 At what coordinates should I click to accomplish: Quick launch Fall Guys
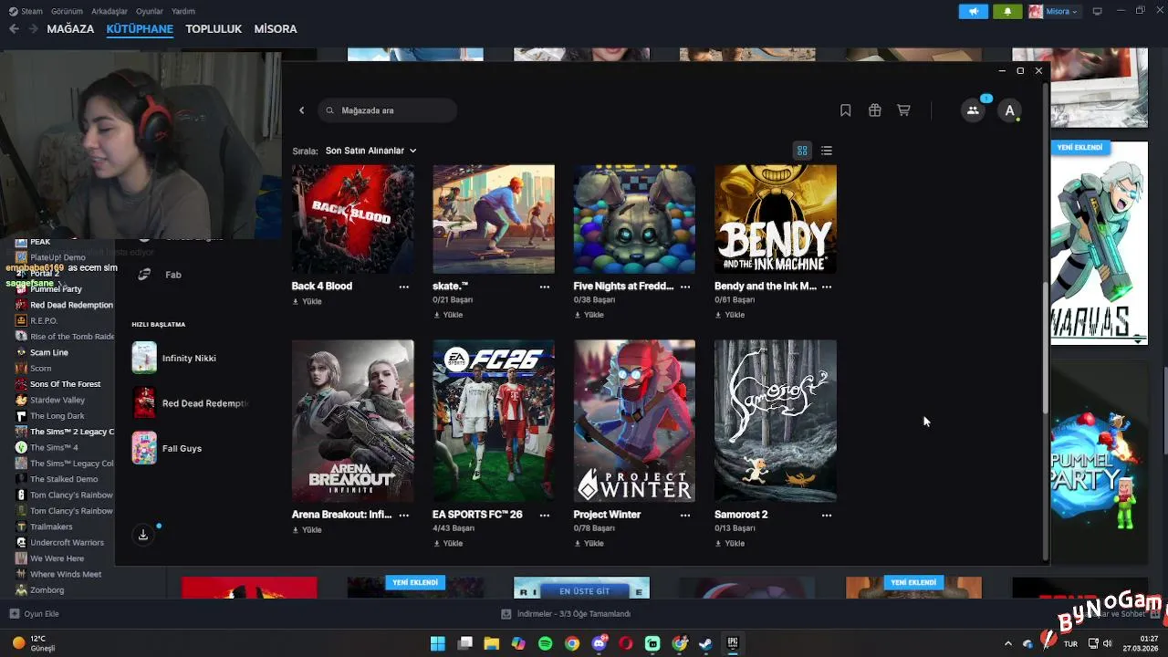(x=167, y=448)
